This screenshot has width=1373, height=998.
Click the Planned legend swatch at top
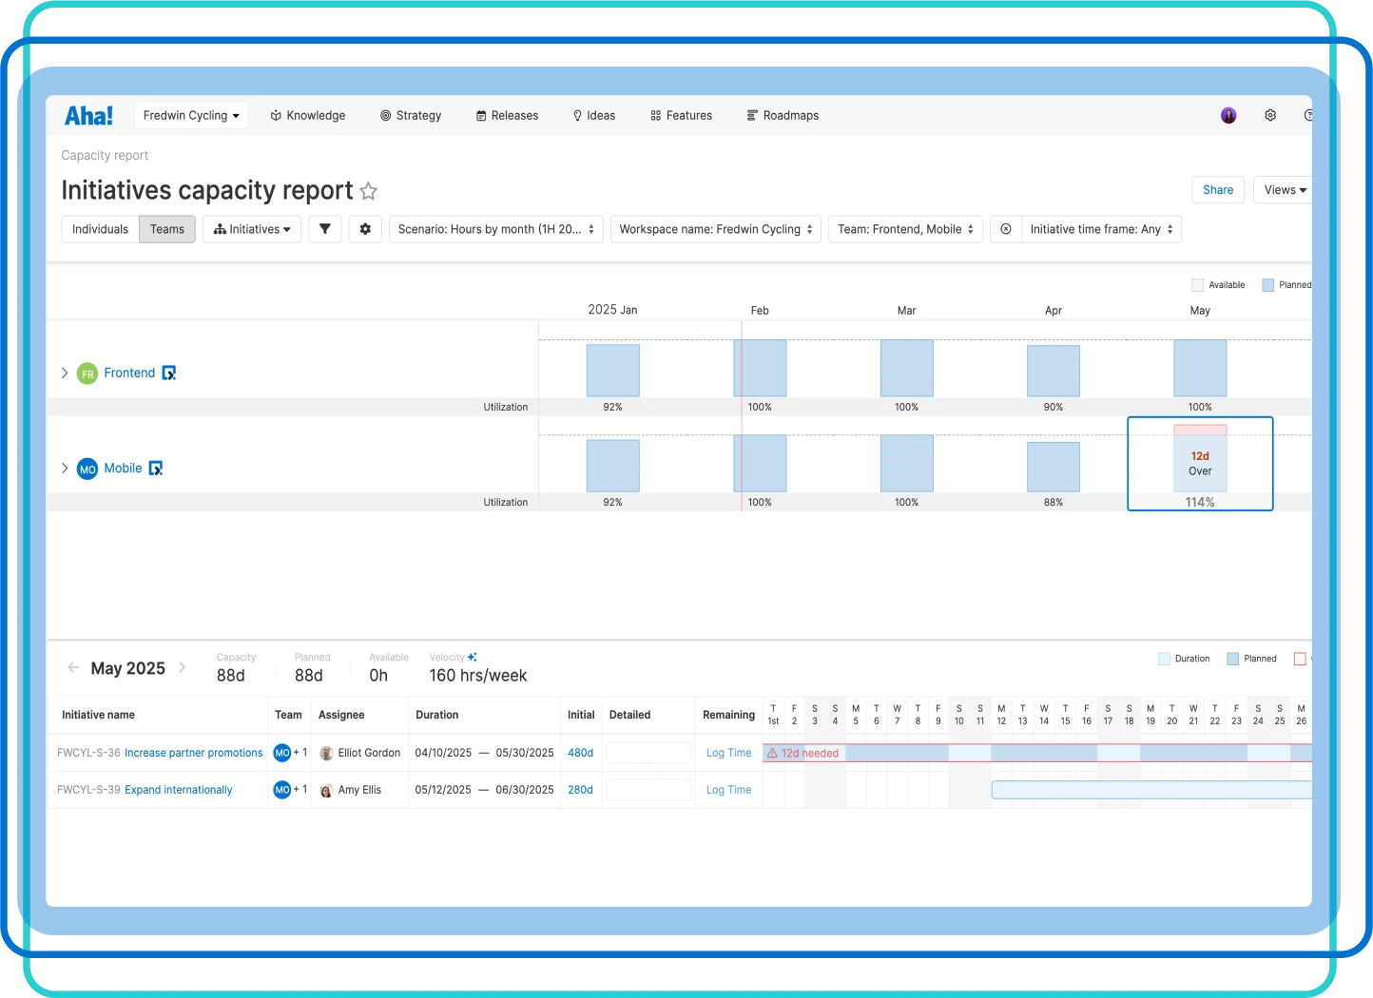[x=1268, y=285]
